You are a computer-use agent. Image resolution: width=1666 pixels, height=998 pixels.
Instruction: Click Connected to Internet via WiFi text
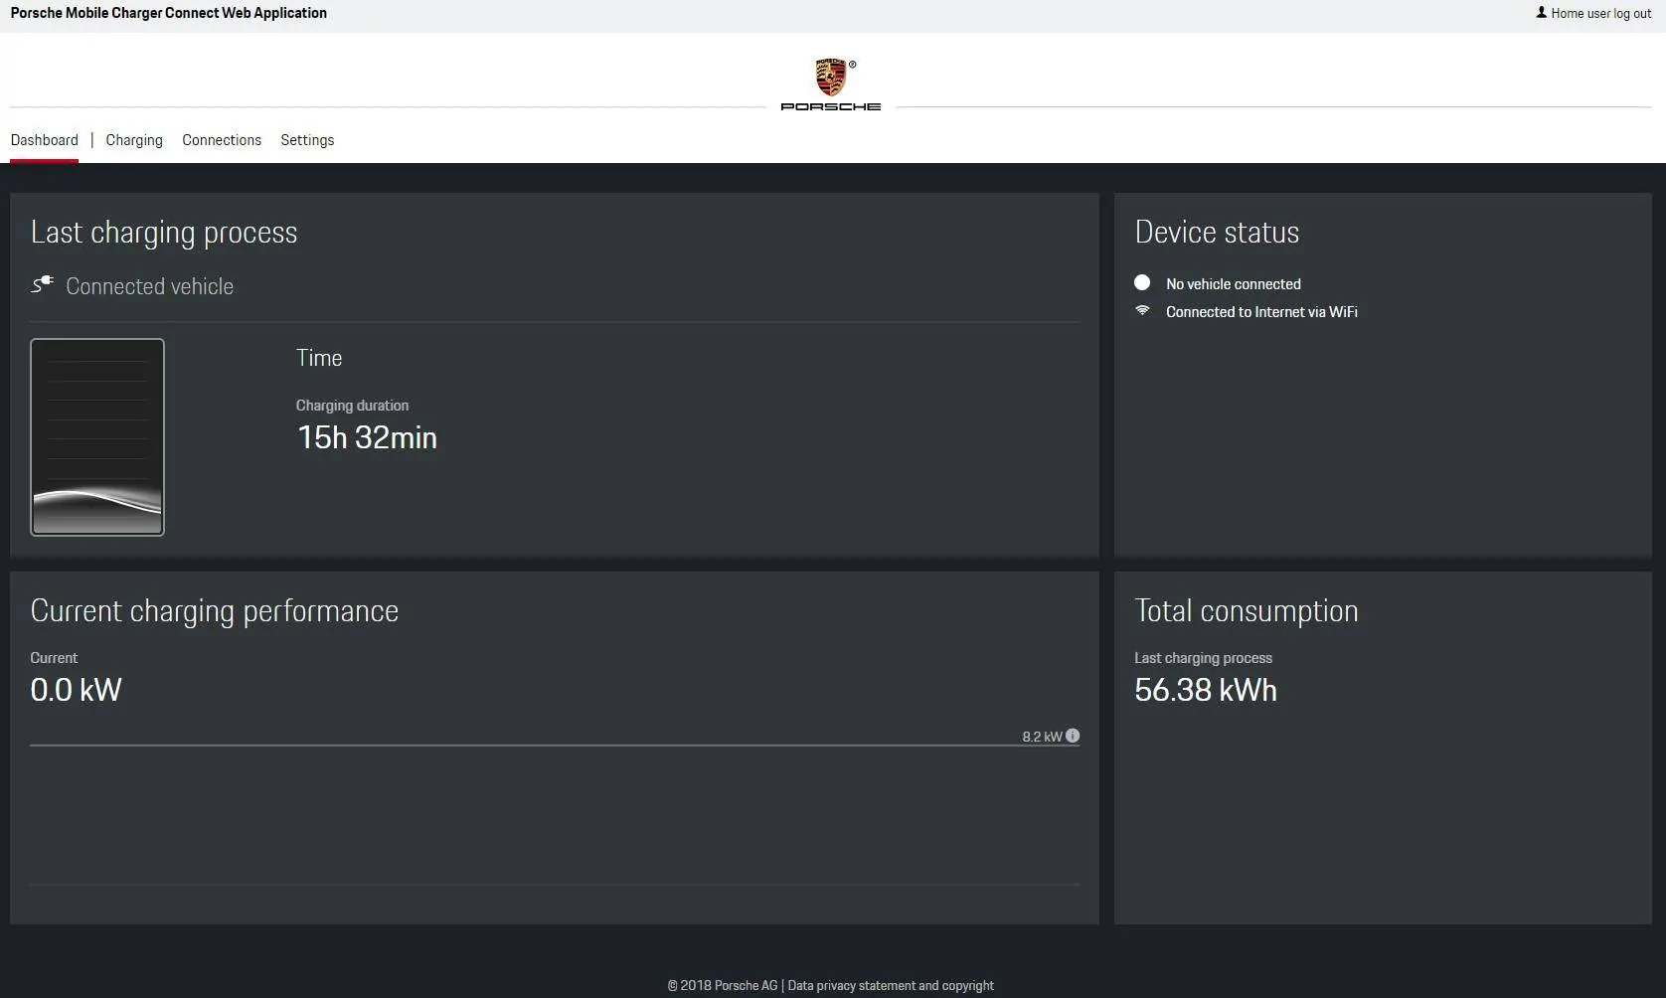click(1261, 312)
